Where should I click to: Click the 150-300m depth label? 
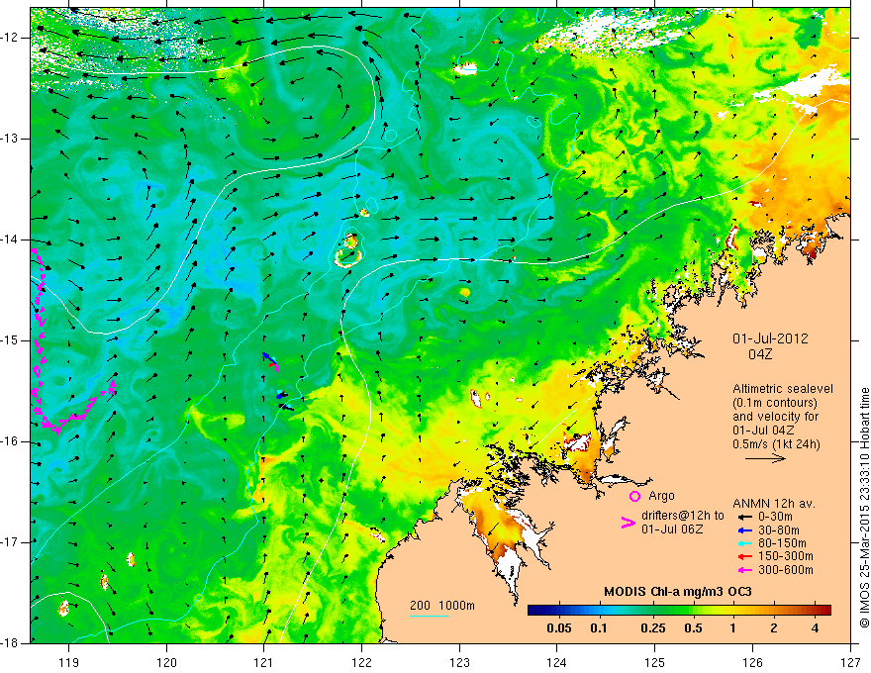786,556
